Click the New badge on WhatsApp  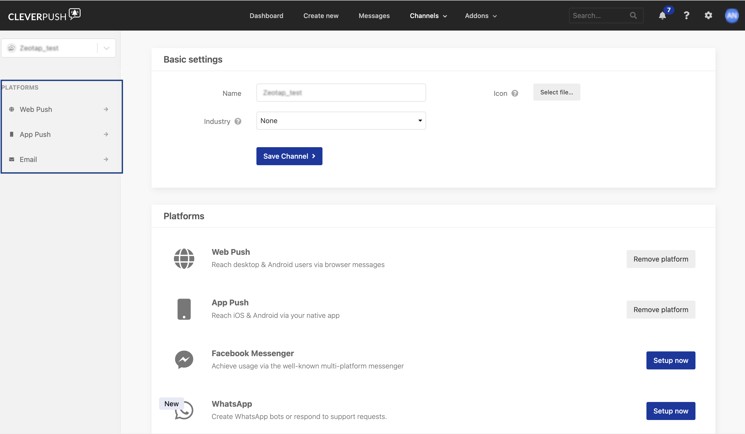point(171,404)
